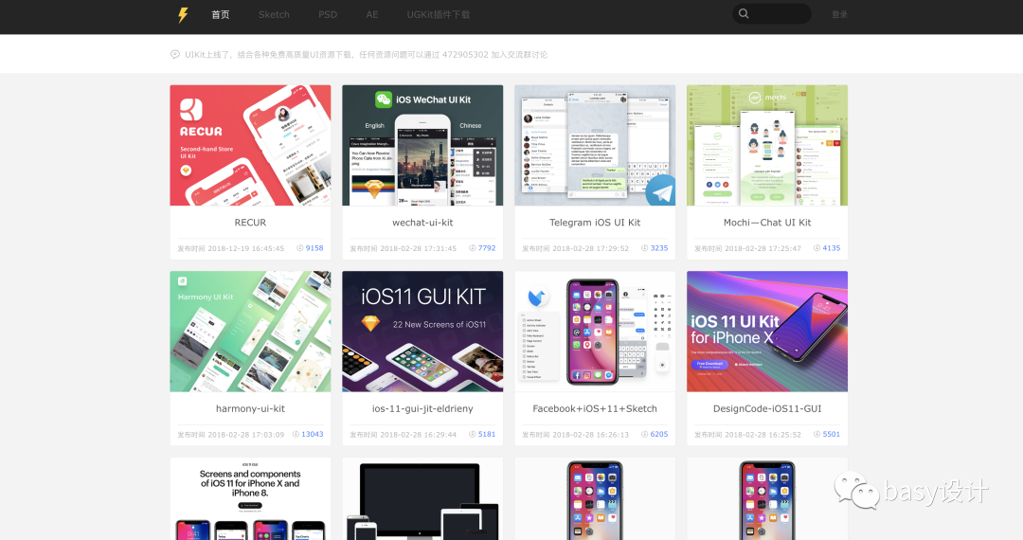Click download count 5501
The height and width of the screenshot is (540, 1023).
tap(832, 434)
